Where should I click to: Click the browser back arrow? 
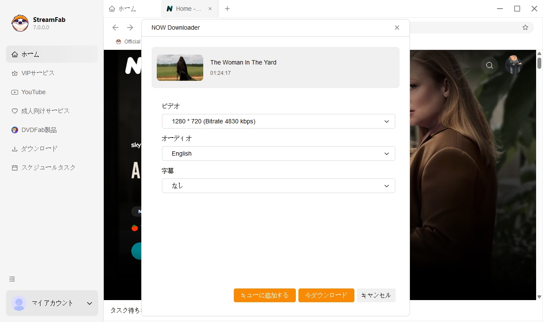tap(115, 28)
